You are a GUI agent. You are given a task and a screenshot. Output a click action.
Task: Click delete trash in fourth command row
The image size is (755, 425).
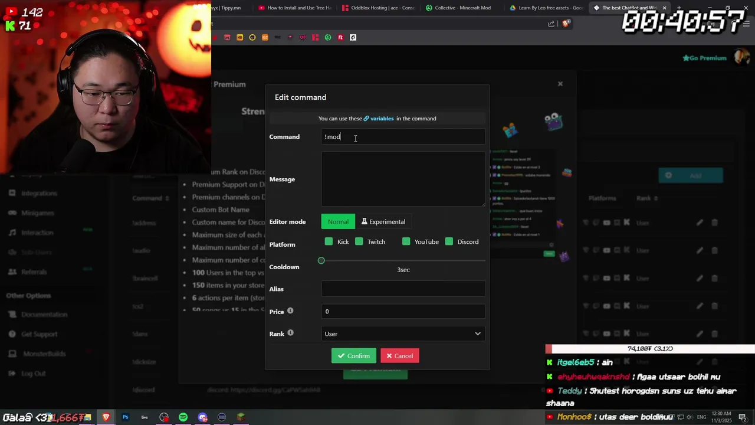(x=714, y=306)
